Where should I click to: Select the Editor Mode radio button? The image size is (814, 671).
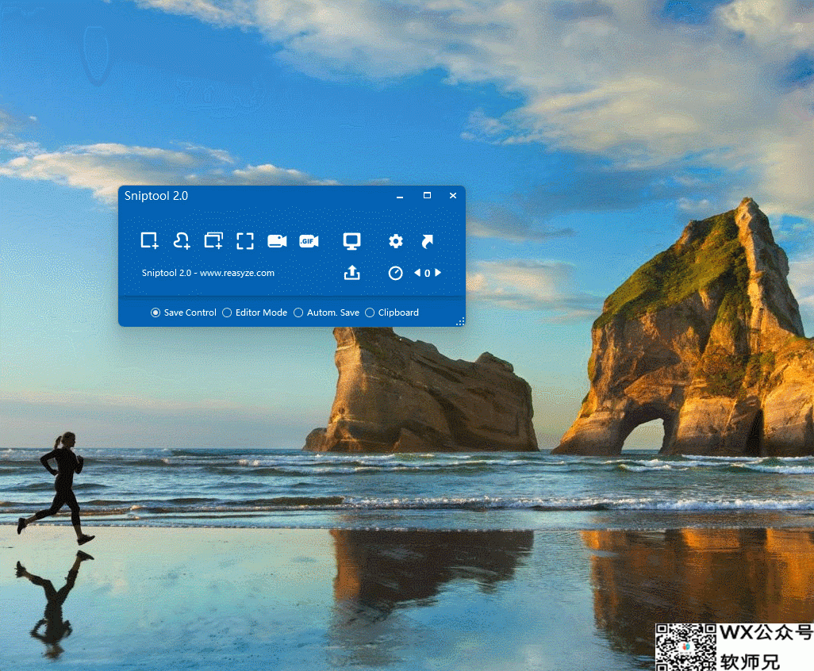[227, 312]
